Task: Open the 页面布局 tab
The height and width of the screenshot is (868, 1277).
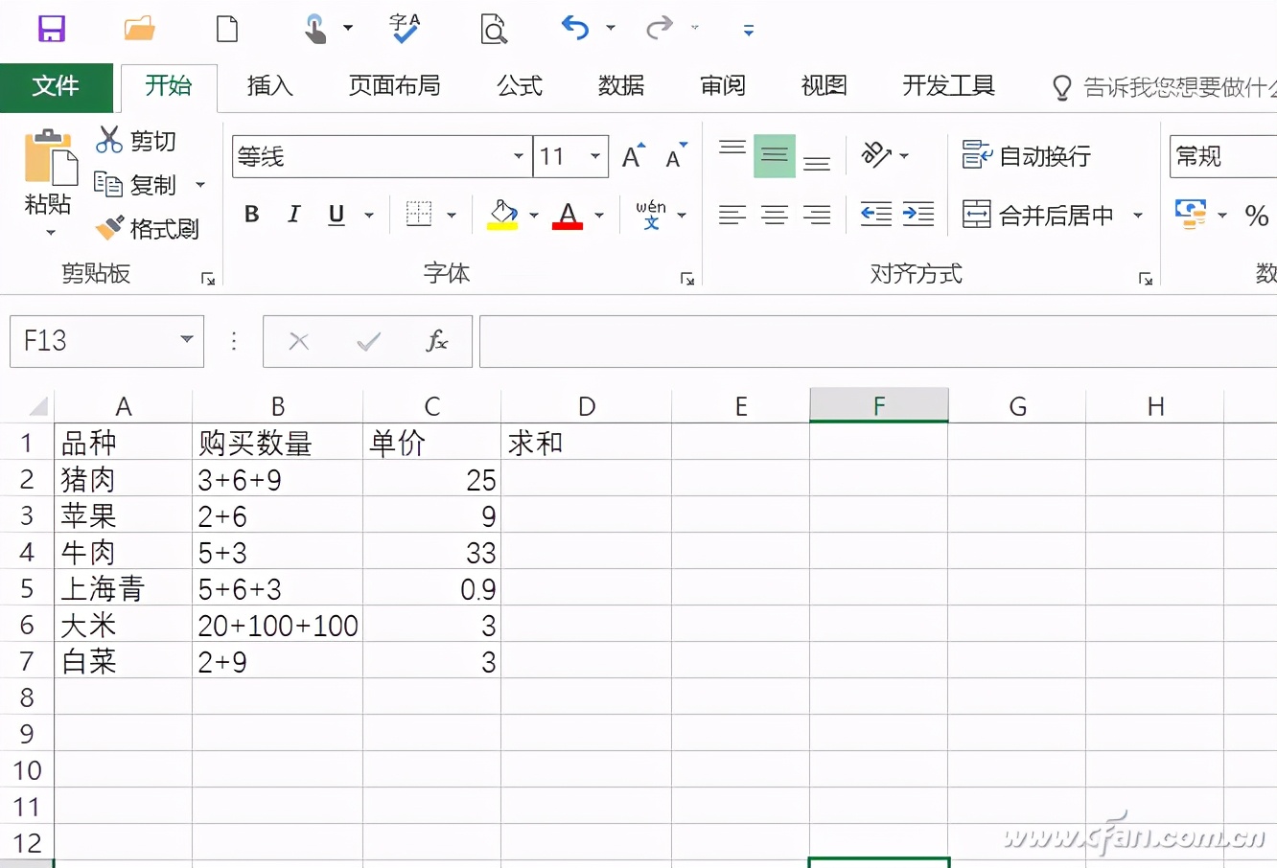Action: tap(394, 86)
